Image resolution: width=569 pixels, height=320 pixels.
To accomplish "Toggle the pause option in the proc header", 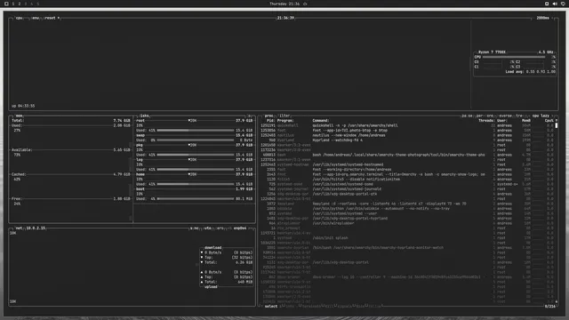I will [x=467, y=116].
